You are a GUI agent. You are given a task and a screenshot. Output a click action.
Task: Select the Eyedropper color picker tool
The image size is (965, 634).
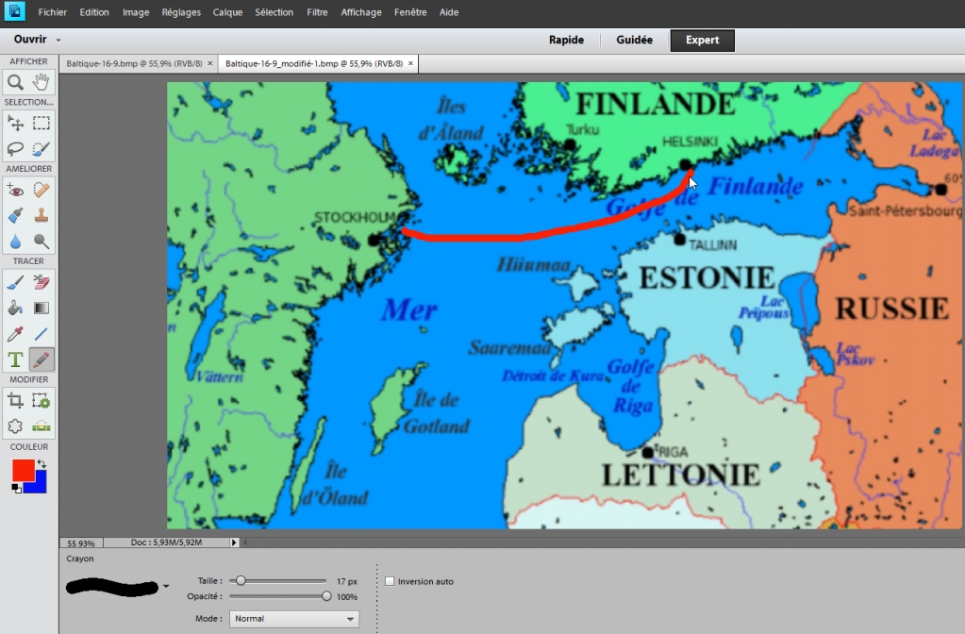[15, 334]
